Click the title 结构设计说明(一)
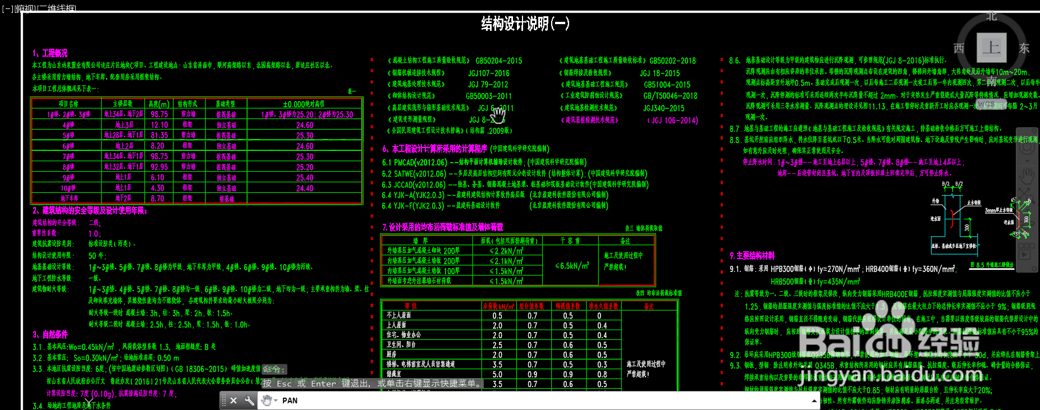The width and height of the screenshot is (1040, 410). pos(525,24)
